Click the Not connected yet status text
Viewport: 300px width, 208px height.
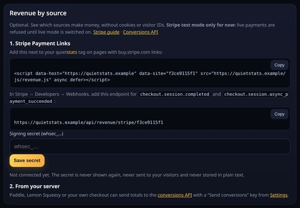pos(127,175)
